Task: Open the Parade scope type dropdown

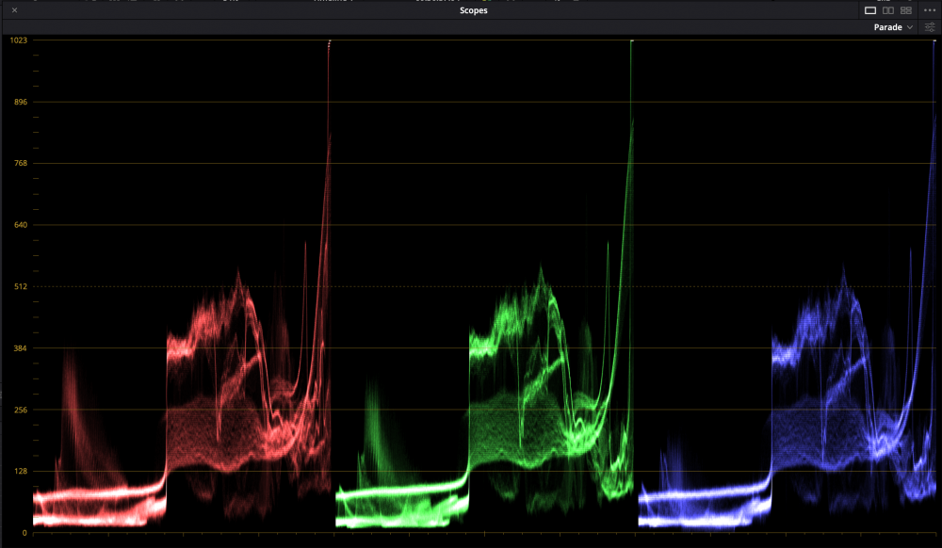Action: (x=893, y=27)
